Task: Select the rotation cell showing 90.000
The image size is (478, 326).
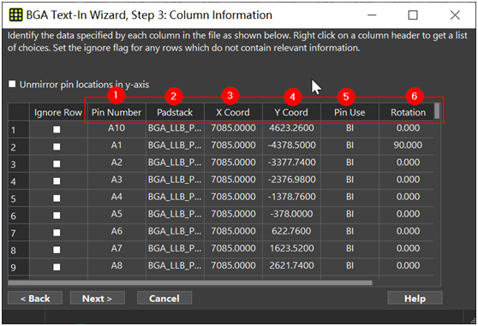Action: 408,145
